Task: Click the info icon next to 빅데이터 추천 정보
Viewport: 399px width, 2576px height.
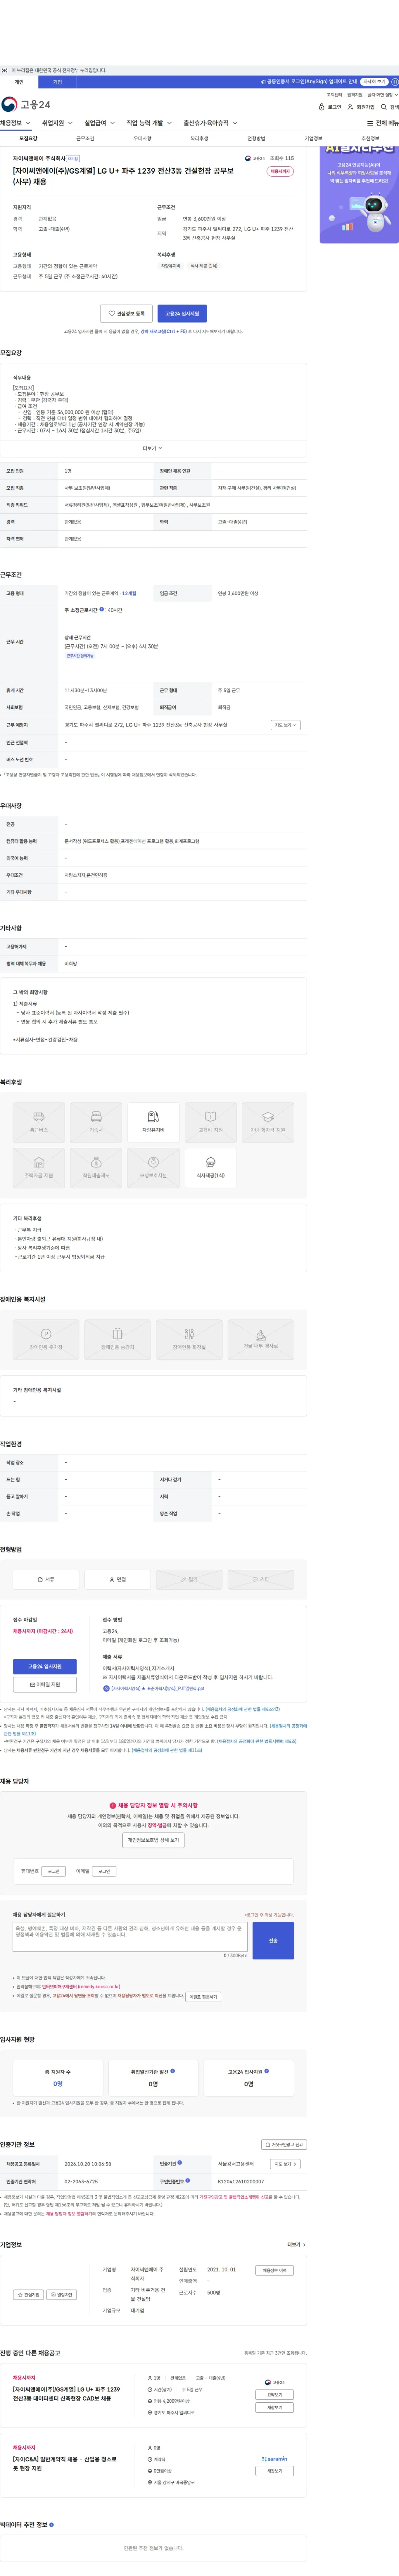Action: coord(52,2524)
